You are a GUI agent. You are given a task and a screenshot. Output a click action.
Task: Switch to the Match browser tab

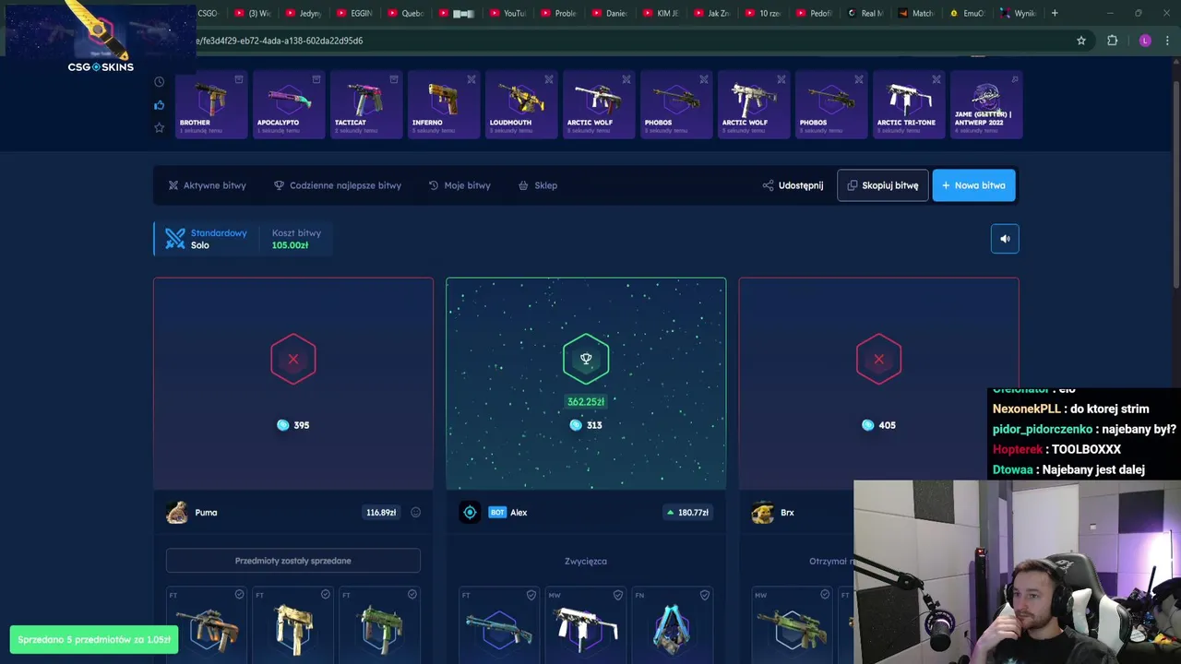pos(915,13)
